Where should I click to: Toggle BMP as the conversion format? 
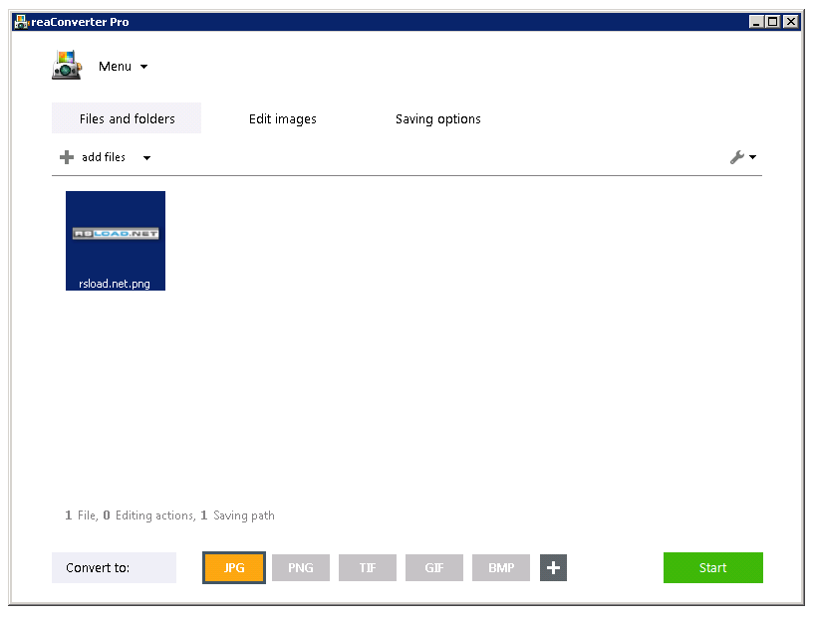pos(500,567)
